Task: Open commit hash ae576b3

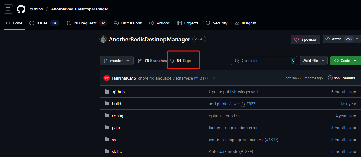Action: (292, 78)
